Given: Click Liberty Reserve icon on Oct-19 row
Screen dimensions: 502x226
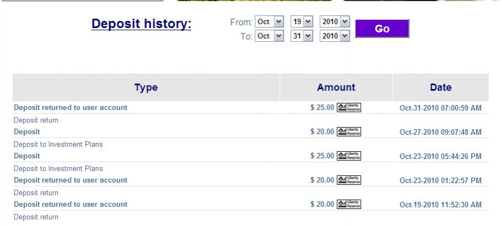Looking at the screenshot, I should tap(349, 205).
